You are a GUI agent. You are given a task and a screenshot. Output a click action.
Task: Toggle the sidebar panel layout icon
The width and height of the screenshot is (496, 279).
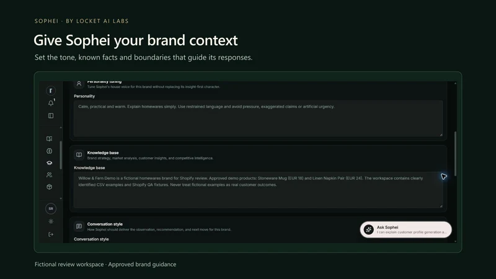tap(51, 116)
